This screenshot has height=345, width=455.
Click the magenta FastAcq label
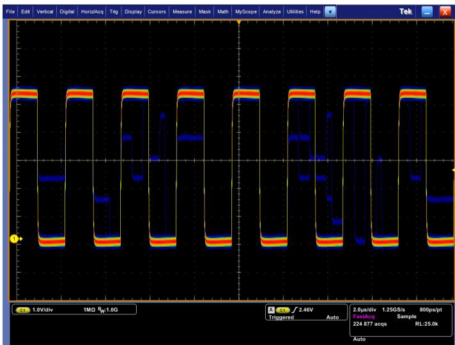click(x=364, y=316)
